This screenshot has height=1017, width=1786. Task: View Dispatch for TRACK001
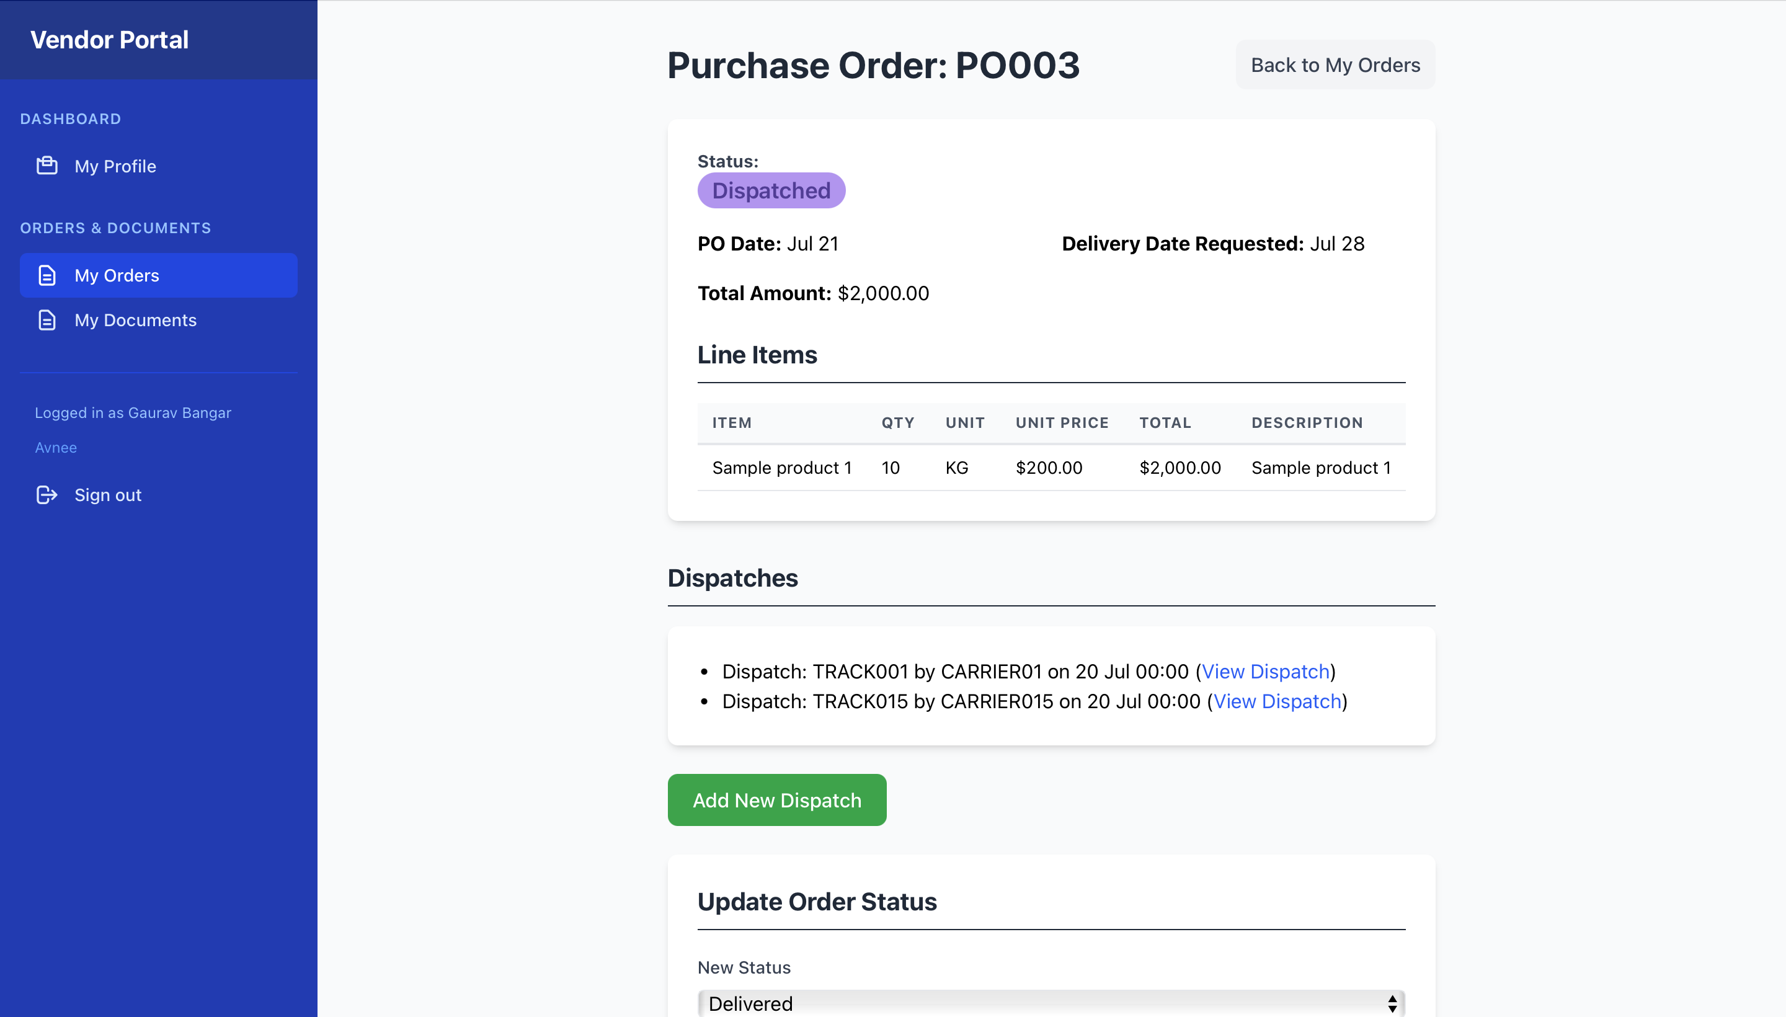pos(1265,671)
